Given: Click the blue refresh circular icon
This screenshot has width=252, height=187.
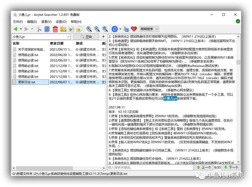Looking at the screenshot, I should tap(115, 29).
